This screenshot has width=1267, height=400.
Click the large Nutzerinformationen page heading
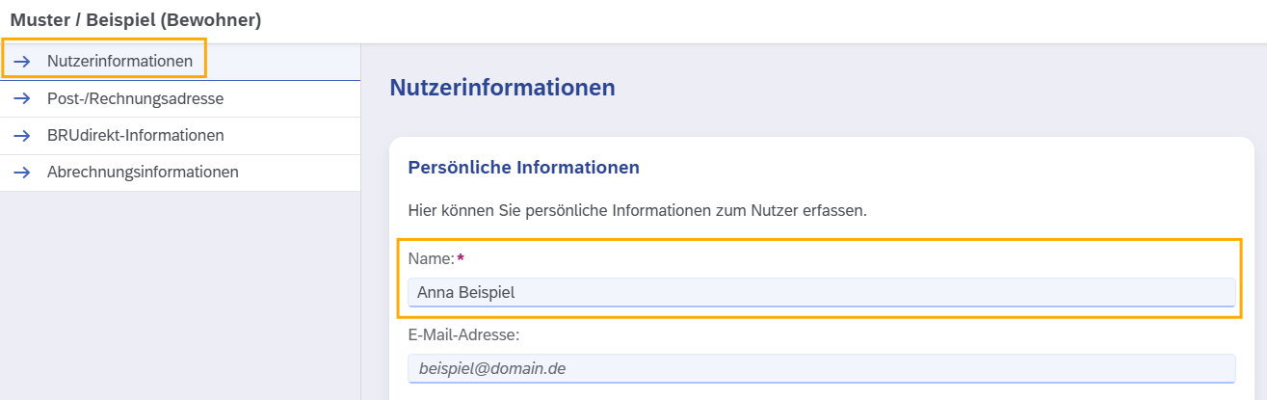(x=502, y=88)
